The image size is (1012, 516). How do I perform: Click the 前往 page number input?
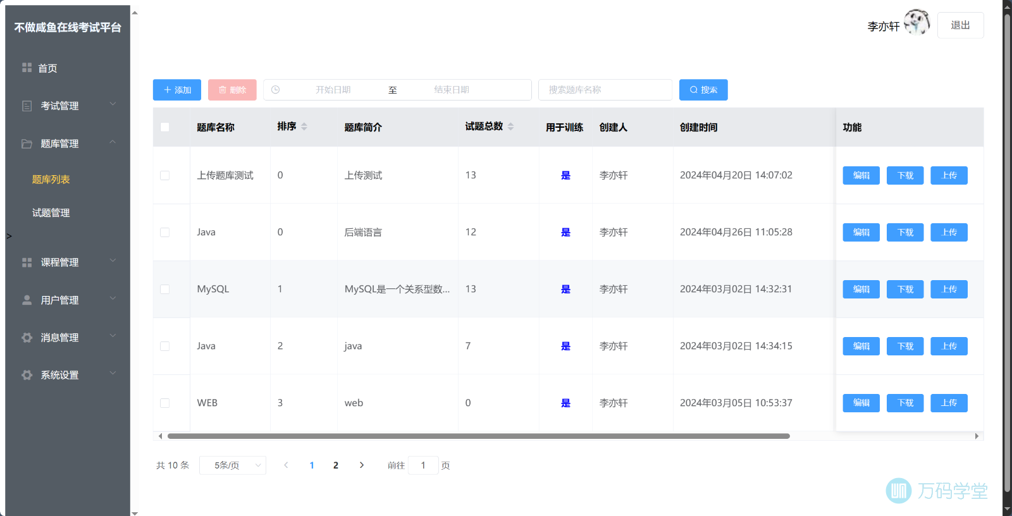click(423, 465)
